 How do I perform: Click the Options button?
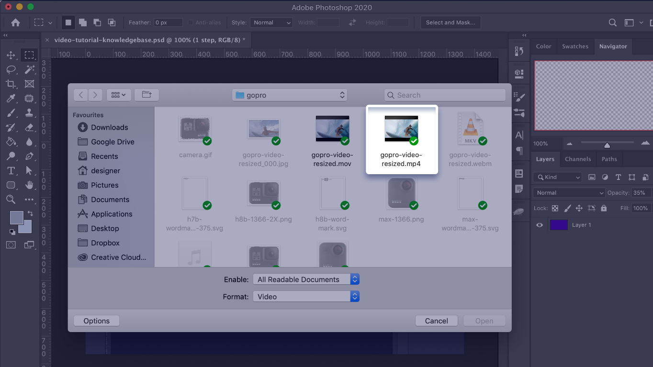(x=97, y=321)
